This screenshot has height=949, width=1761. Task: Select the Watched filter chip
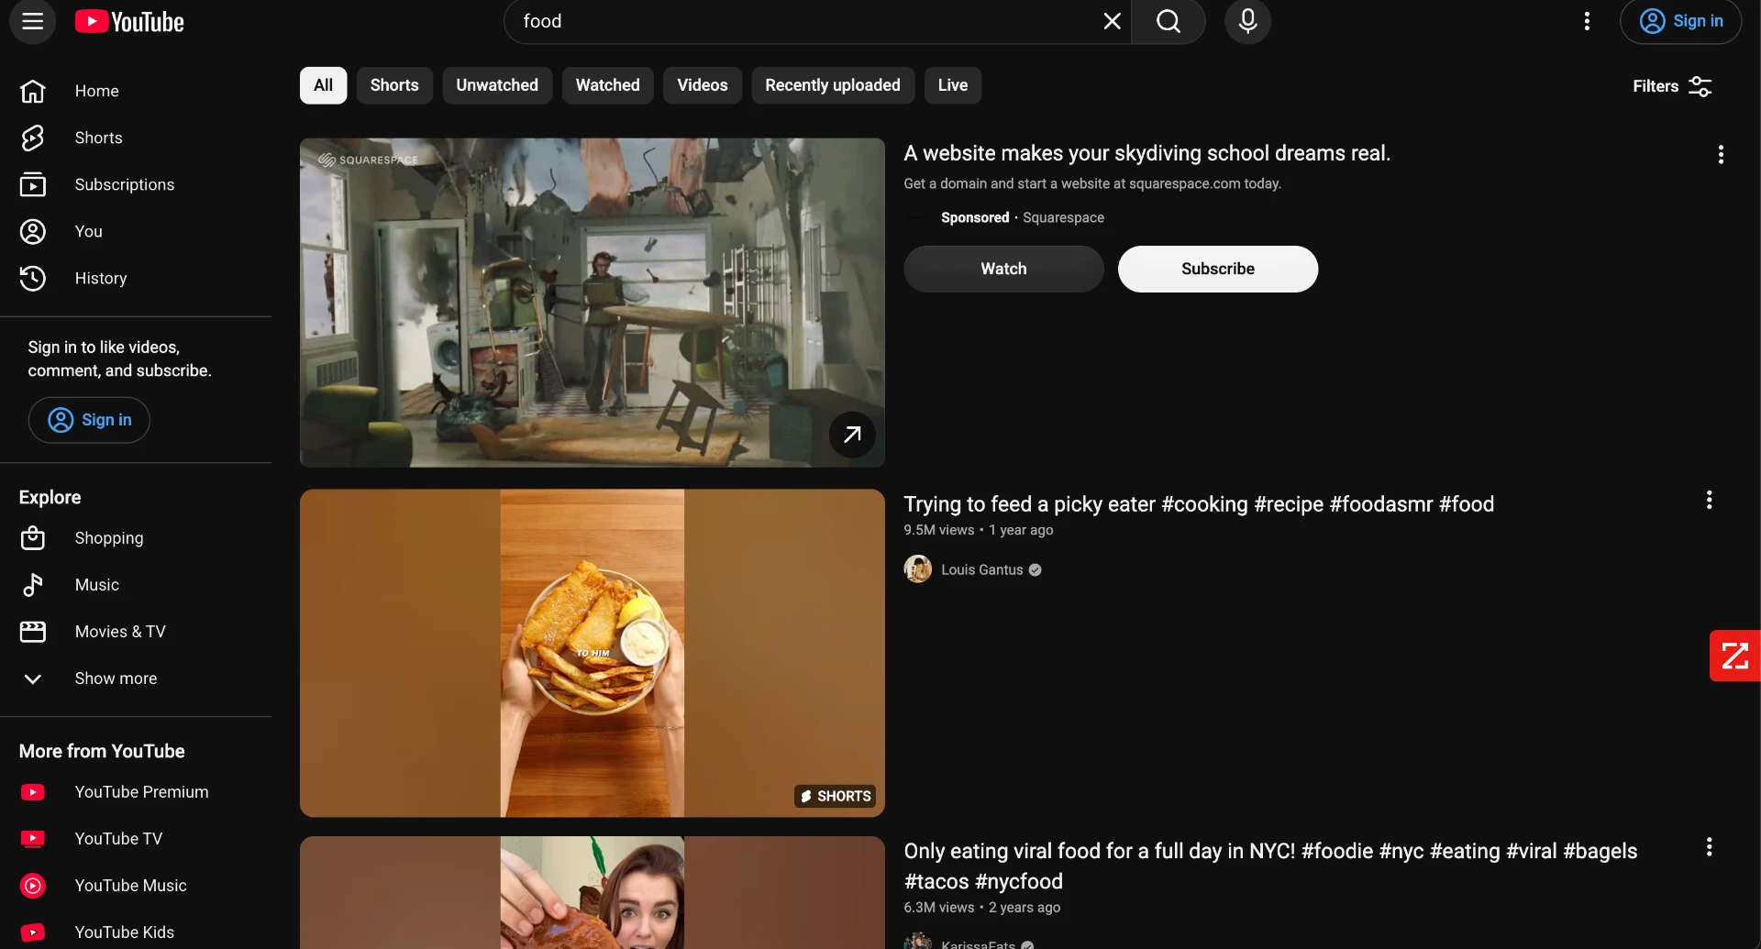pos(607,85)
